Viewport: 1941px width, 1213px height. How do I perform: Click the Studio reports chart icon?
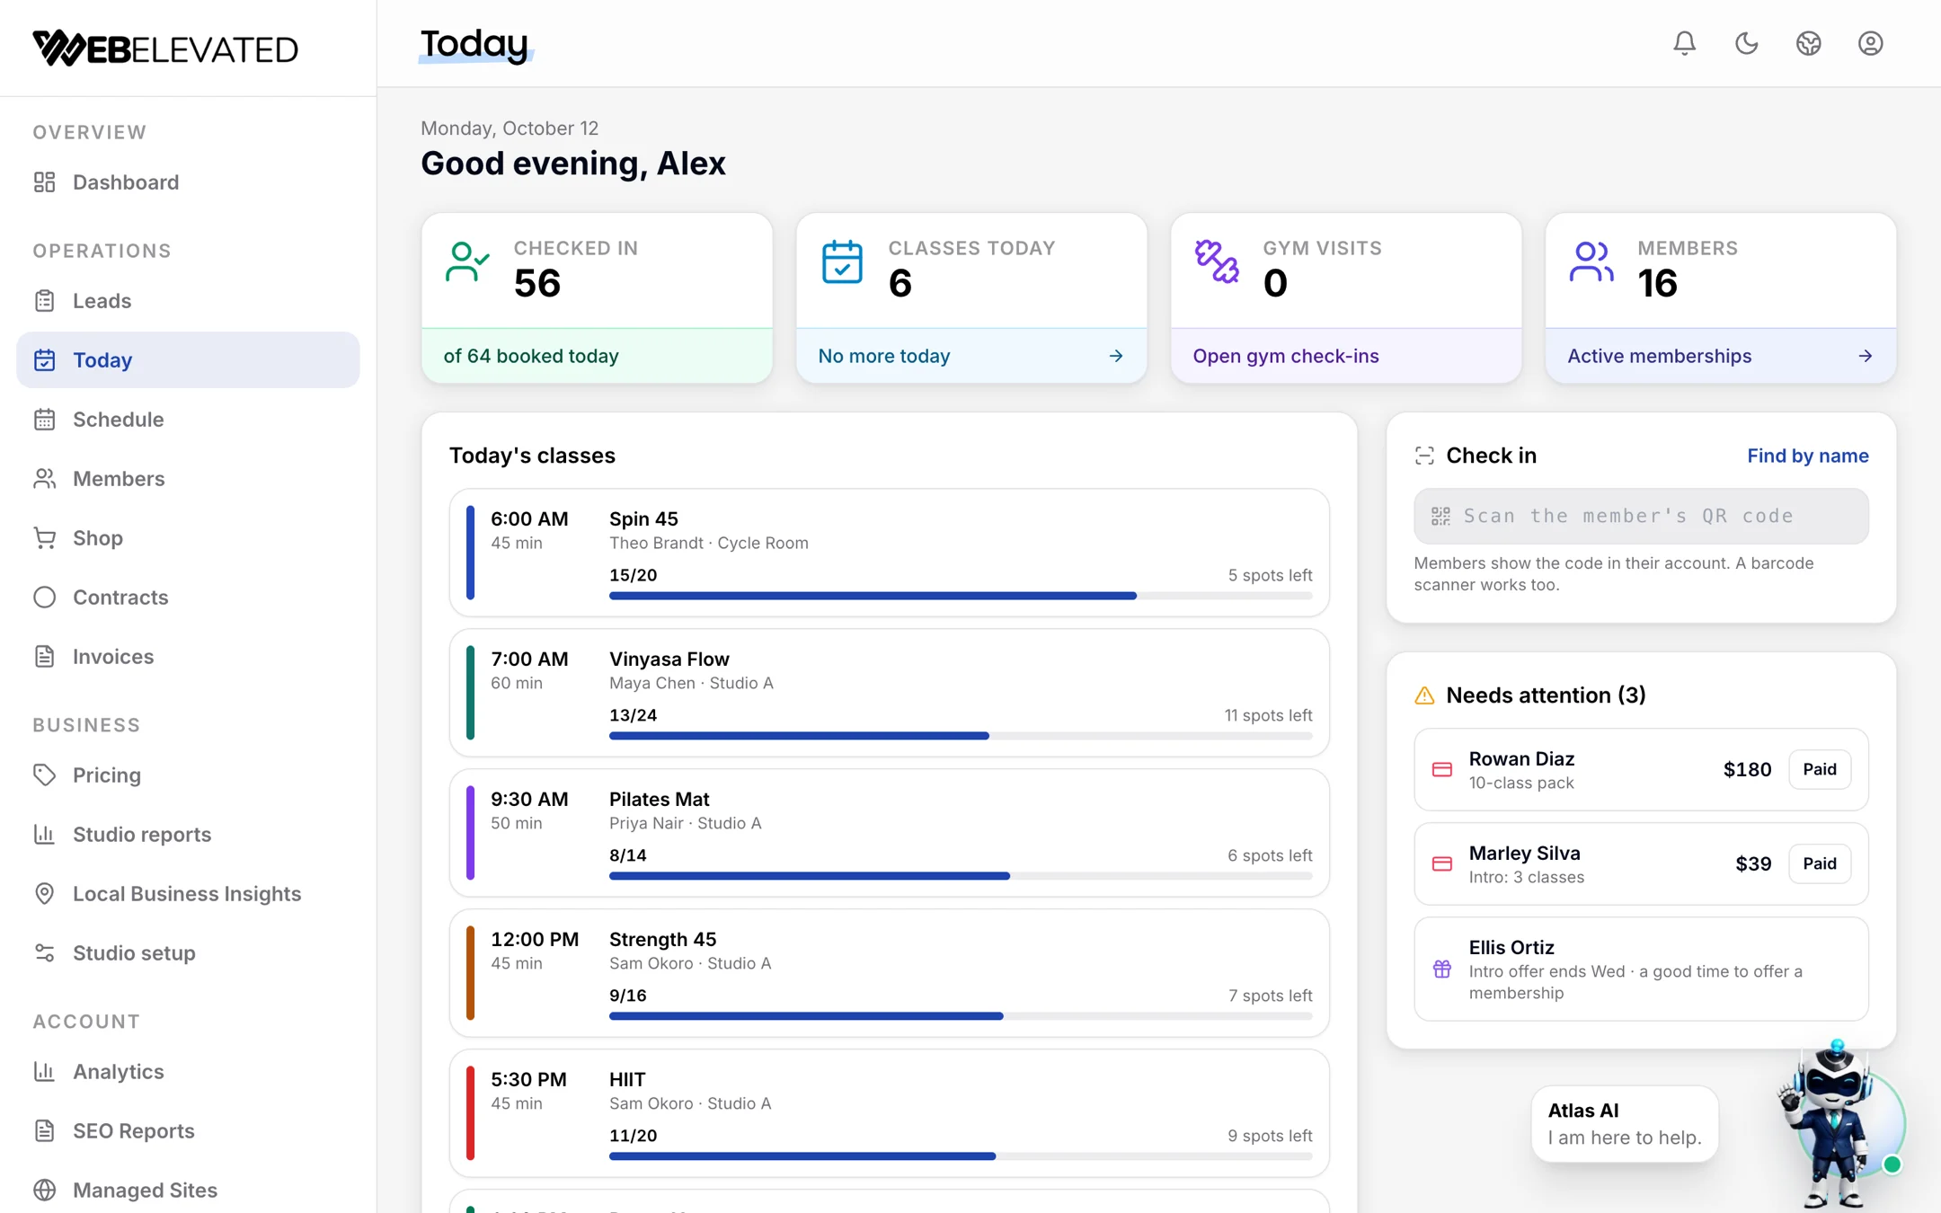pyautogui.click(x=45, y=835)
